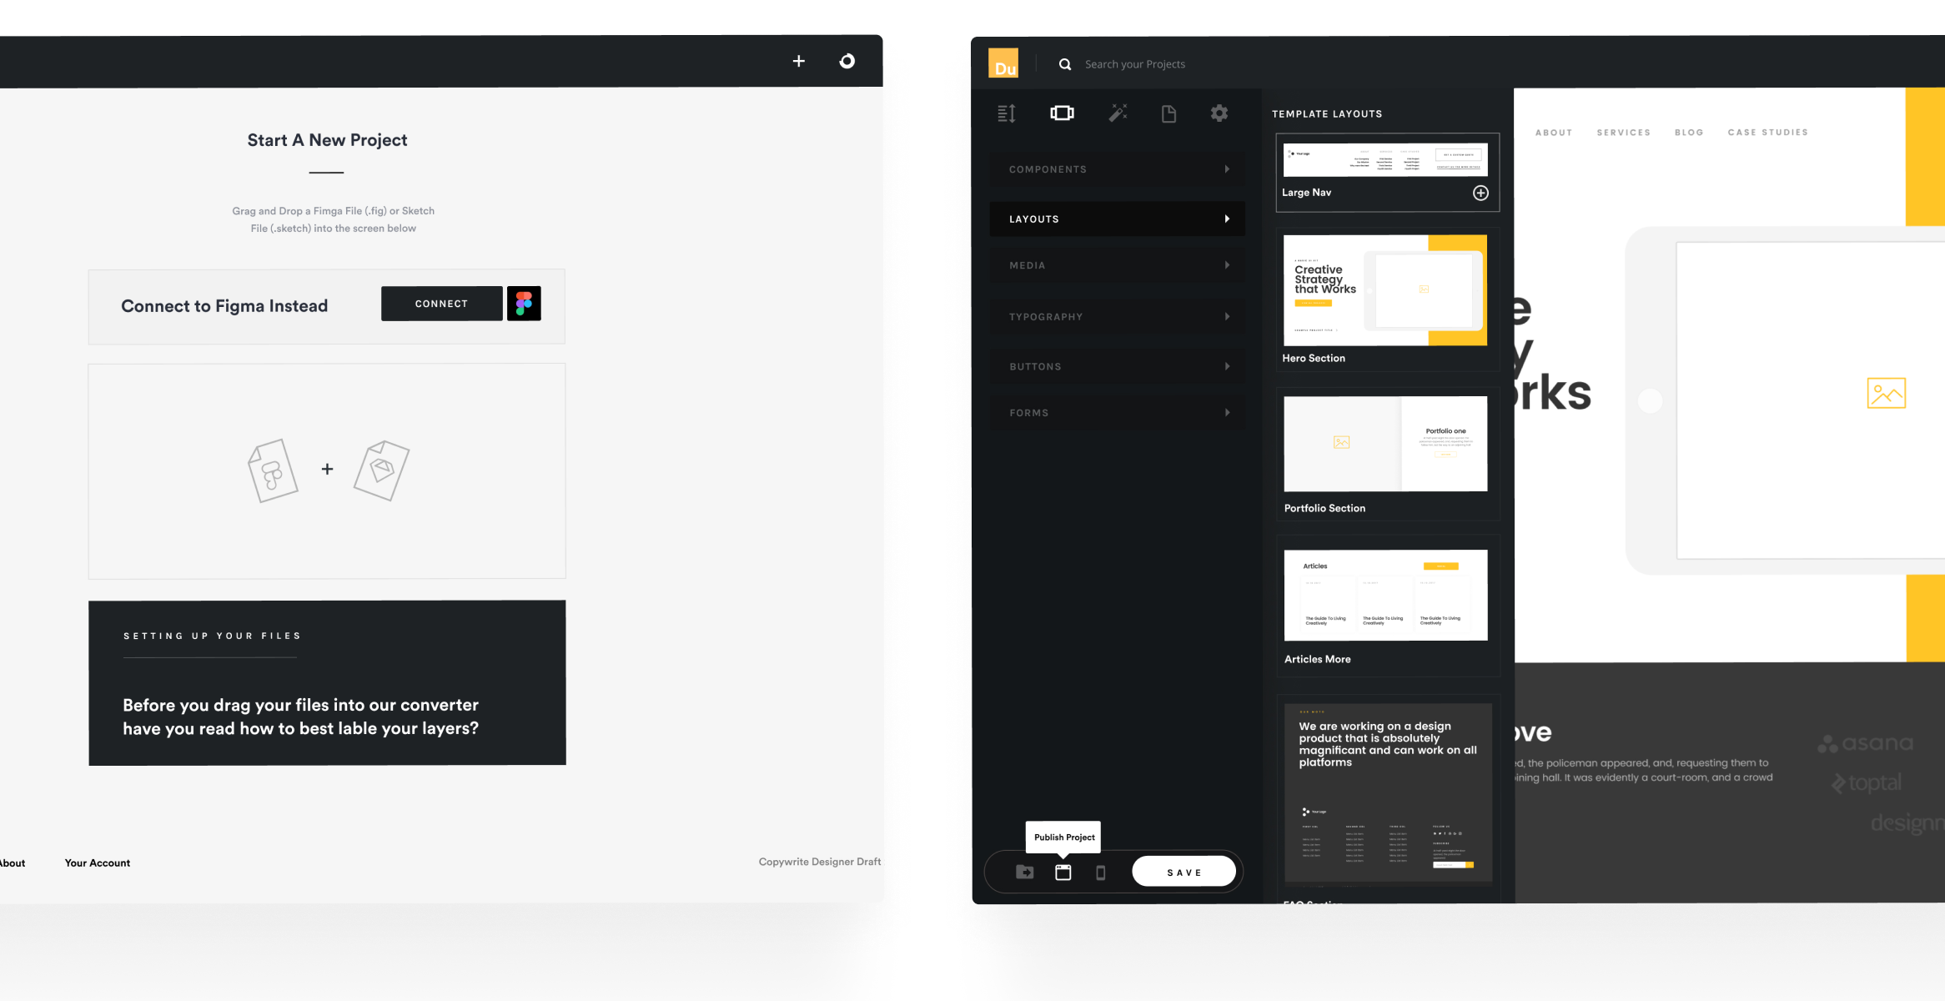The image size is (1945, 1001).
Task: Click the plus icon in top bar
Action: [x=798, y=61]
